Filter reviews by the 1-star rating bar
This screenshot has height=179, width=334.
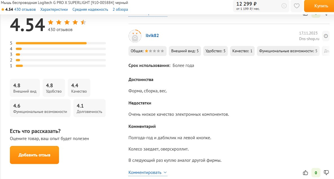coord(61,66)
